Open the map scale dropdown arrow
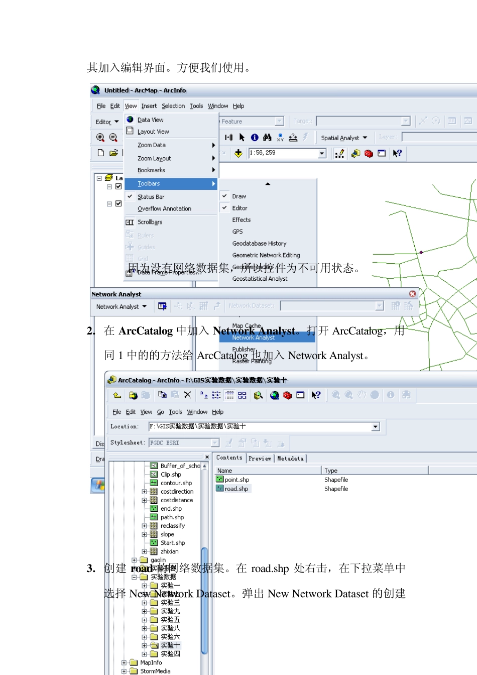 coord(322,153)
